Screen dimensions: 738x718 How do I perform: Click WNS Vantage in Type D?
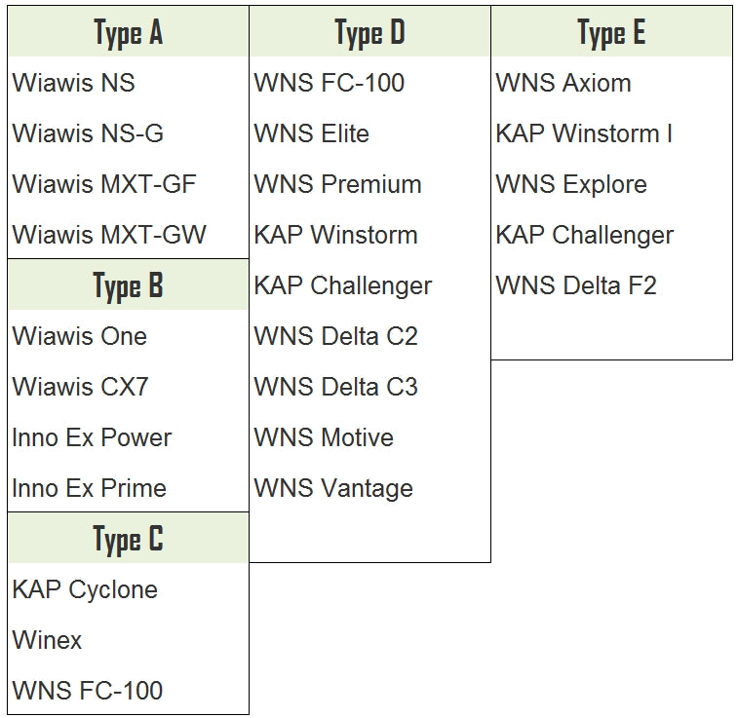click(x=334, y=489)
